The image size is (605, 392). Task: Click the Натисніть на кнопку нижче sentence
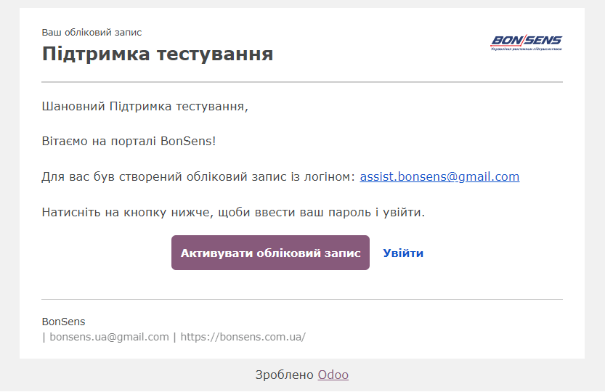pos(232,213)
